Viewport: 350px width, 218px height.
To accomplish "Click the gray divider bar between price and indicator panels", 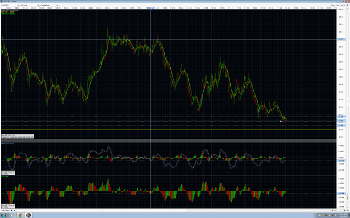I will point(169,141).
